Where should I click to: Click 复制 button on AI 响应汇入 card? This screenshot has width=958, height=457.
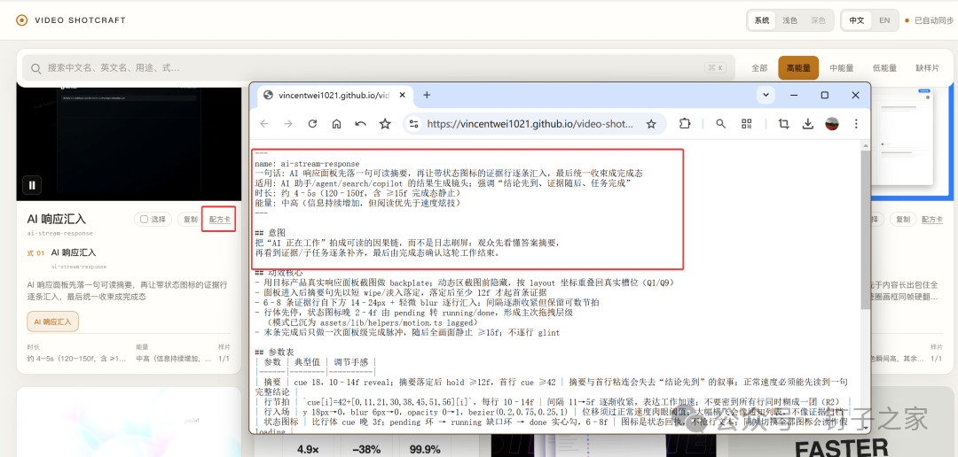(x=190, y=220)
